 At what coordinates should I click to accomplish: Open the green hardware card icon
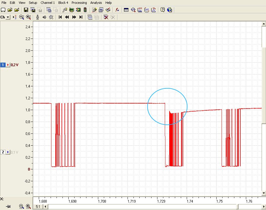point(72,10)
